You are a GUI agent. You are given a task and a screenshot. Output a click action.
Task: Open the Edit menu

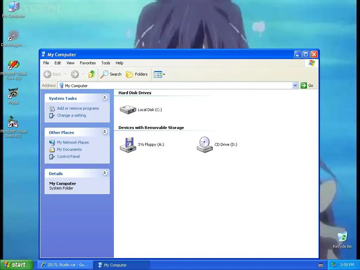click(x=58, y=63)
